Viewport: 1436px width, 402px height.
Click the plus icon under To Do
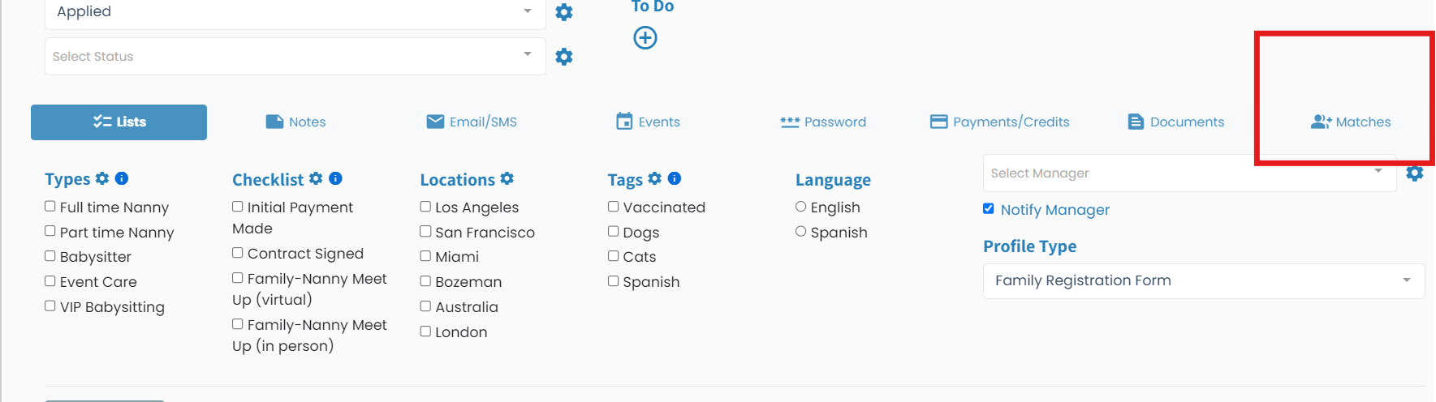(x=645, y=38)
